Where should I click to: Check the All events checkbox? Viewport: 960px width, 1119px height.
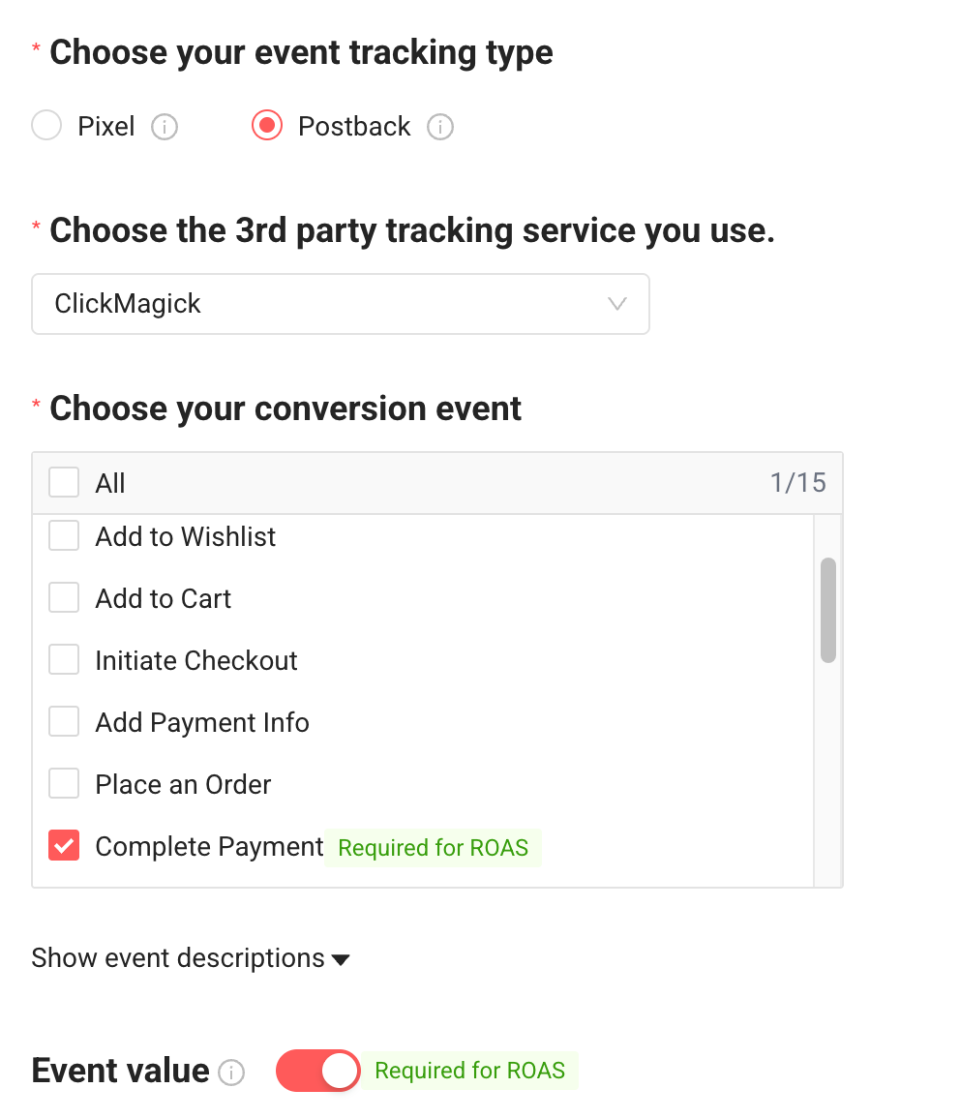point(64,482)
